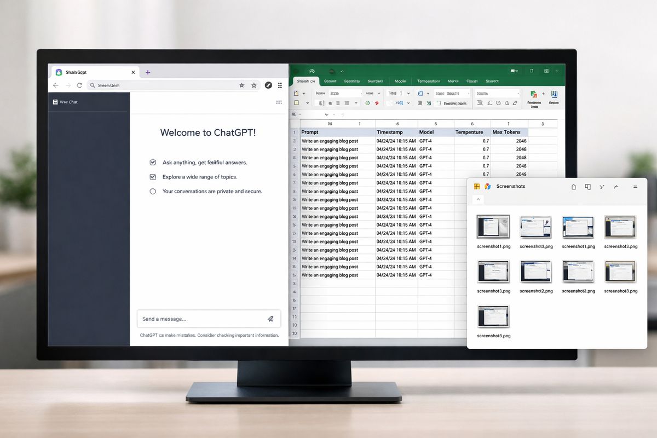Toggle the Ask anything checkbox
The image size is (657, 438).
tap(153, 163)
